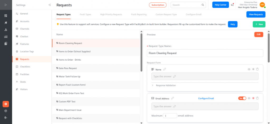Toggle visibility eye on Email Address field

point(249,98)
